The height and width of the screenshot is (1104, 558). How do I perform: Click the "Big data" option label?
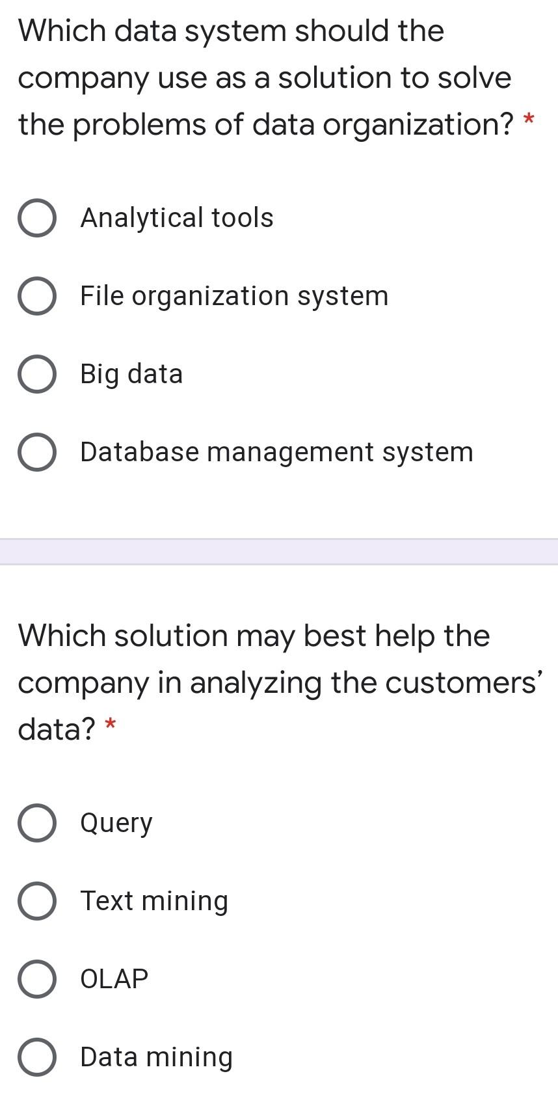(x=131, y=374)
